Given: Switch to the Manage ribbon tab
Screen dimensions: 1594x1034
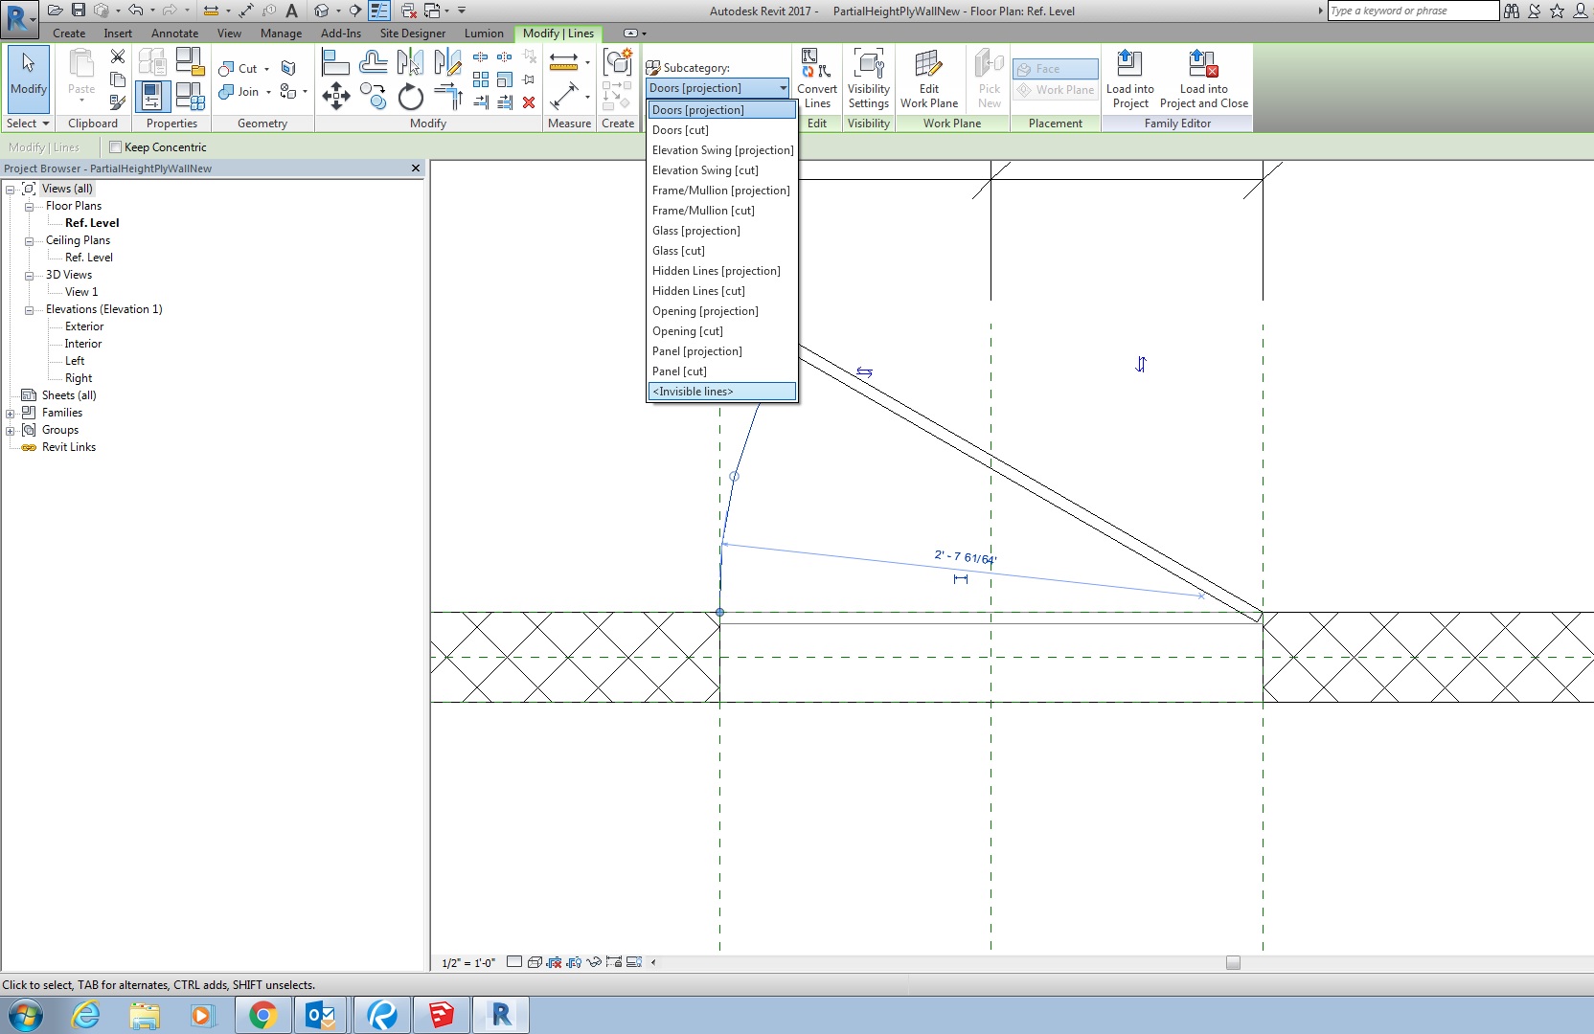Looking at the screenshot, I should 281,34.
